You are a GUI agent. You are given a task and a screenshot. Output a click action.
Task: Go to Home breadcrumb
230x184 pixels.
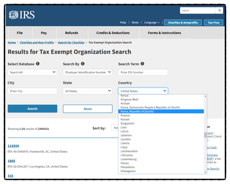pyautogui.click(x=12, y=42)
